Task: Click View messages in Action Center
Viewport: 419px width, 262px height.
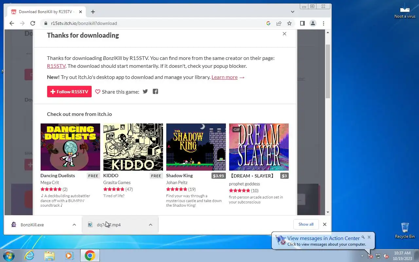Action: tap(323, 238)
